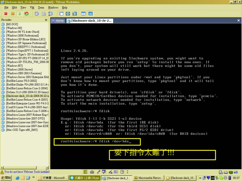Switch to the Skype taskbar button
This screenshot has width=242, height=181.
pyautogui.click(x=85, y=178)
